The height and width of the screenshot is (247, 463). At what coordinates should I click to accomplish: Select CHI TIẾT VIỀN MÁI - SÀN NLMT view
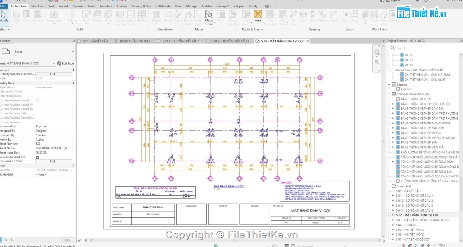click(425, 80)
